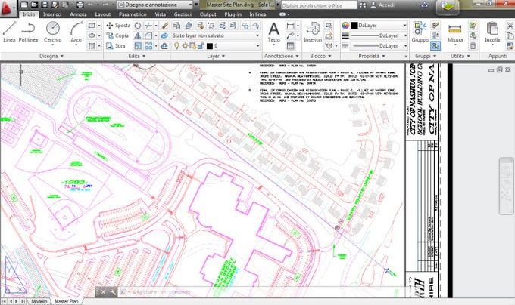Select the Trim tool icon

(148, 25)
